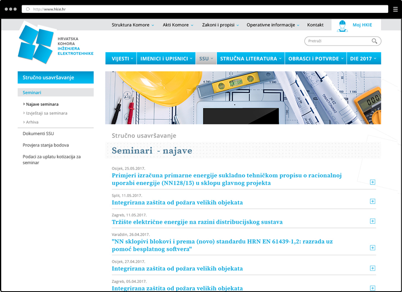
Task: Expand the Osijek 27.04.2017 seminar plus icon
Action: point(373,268)
